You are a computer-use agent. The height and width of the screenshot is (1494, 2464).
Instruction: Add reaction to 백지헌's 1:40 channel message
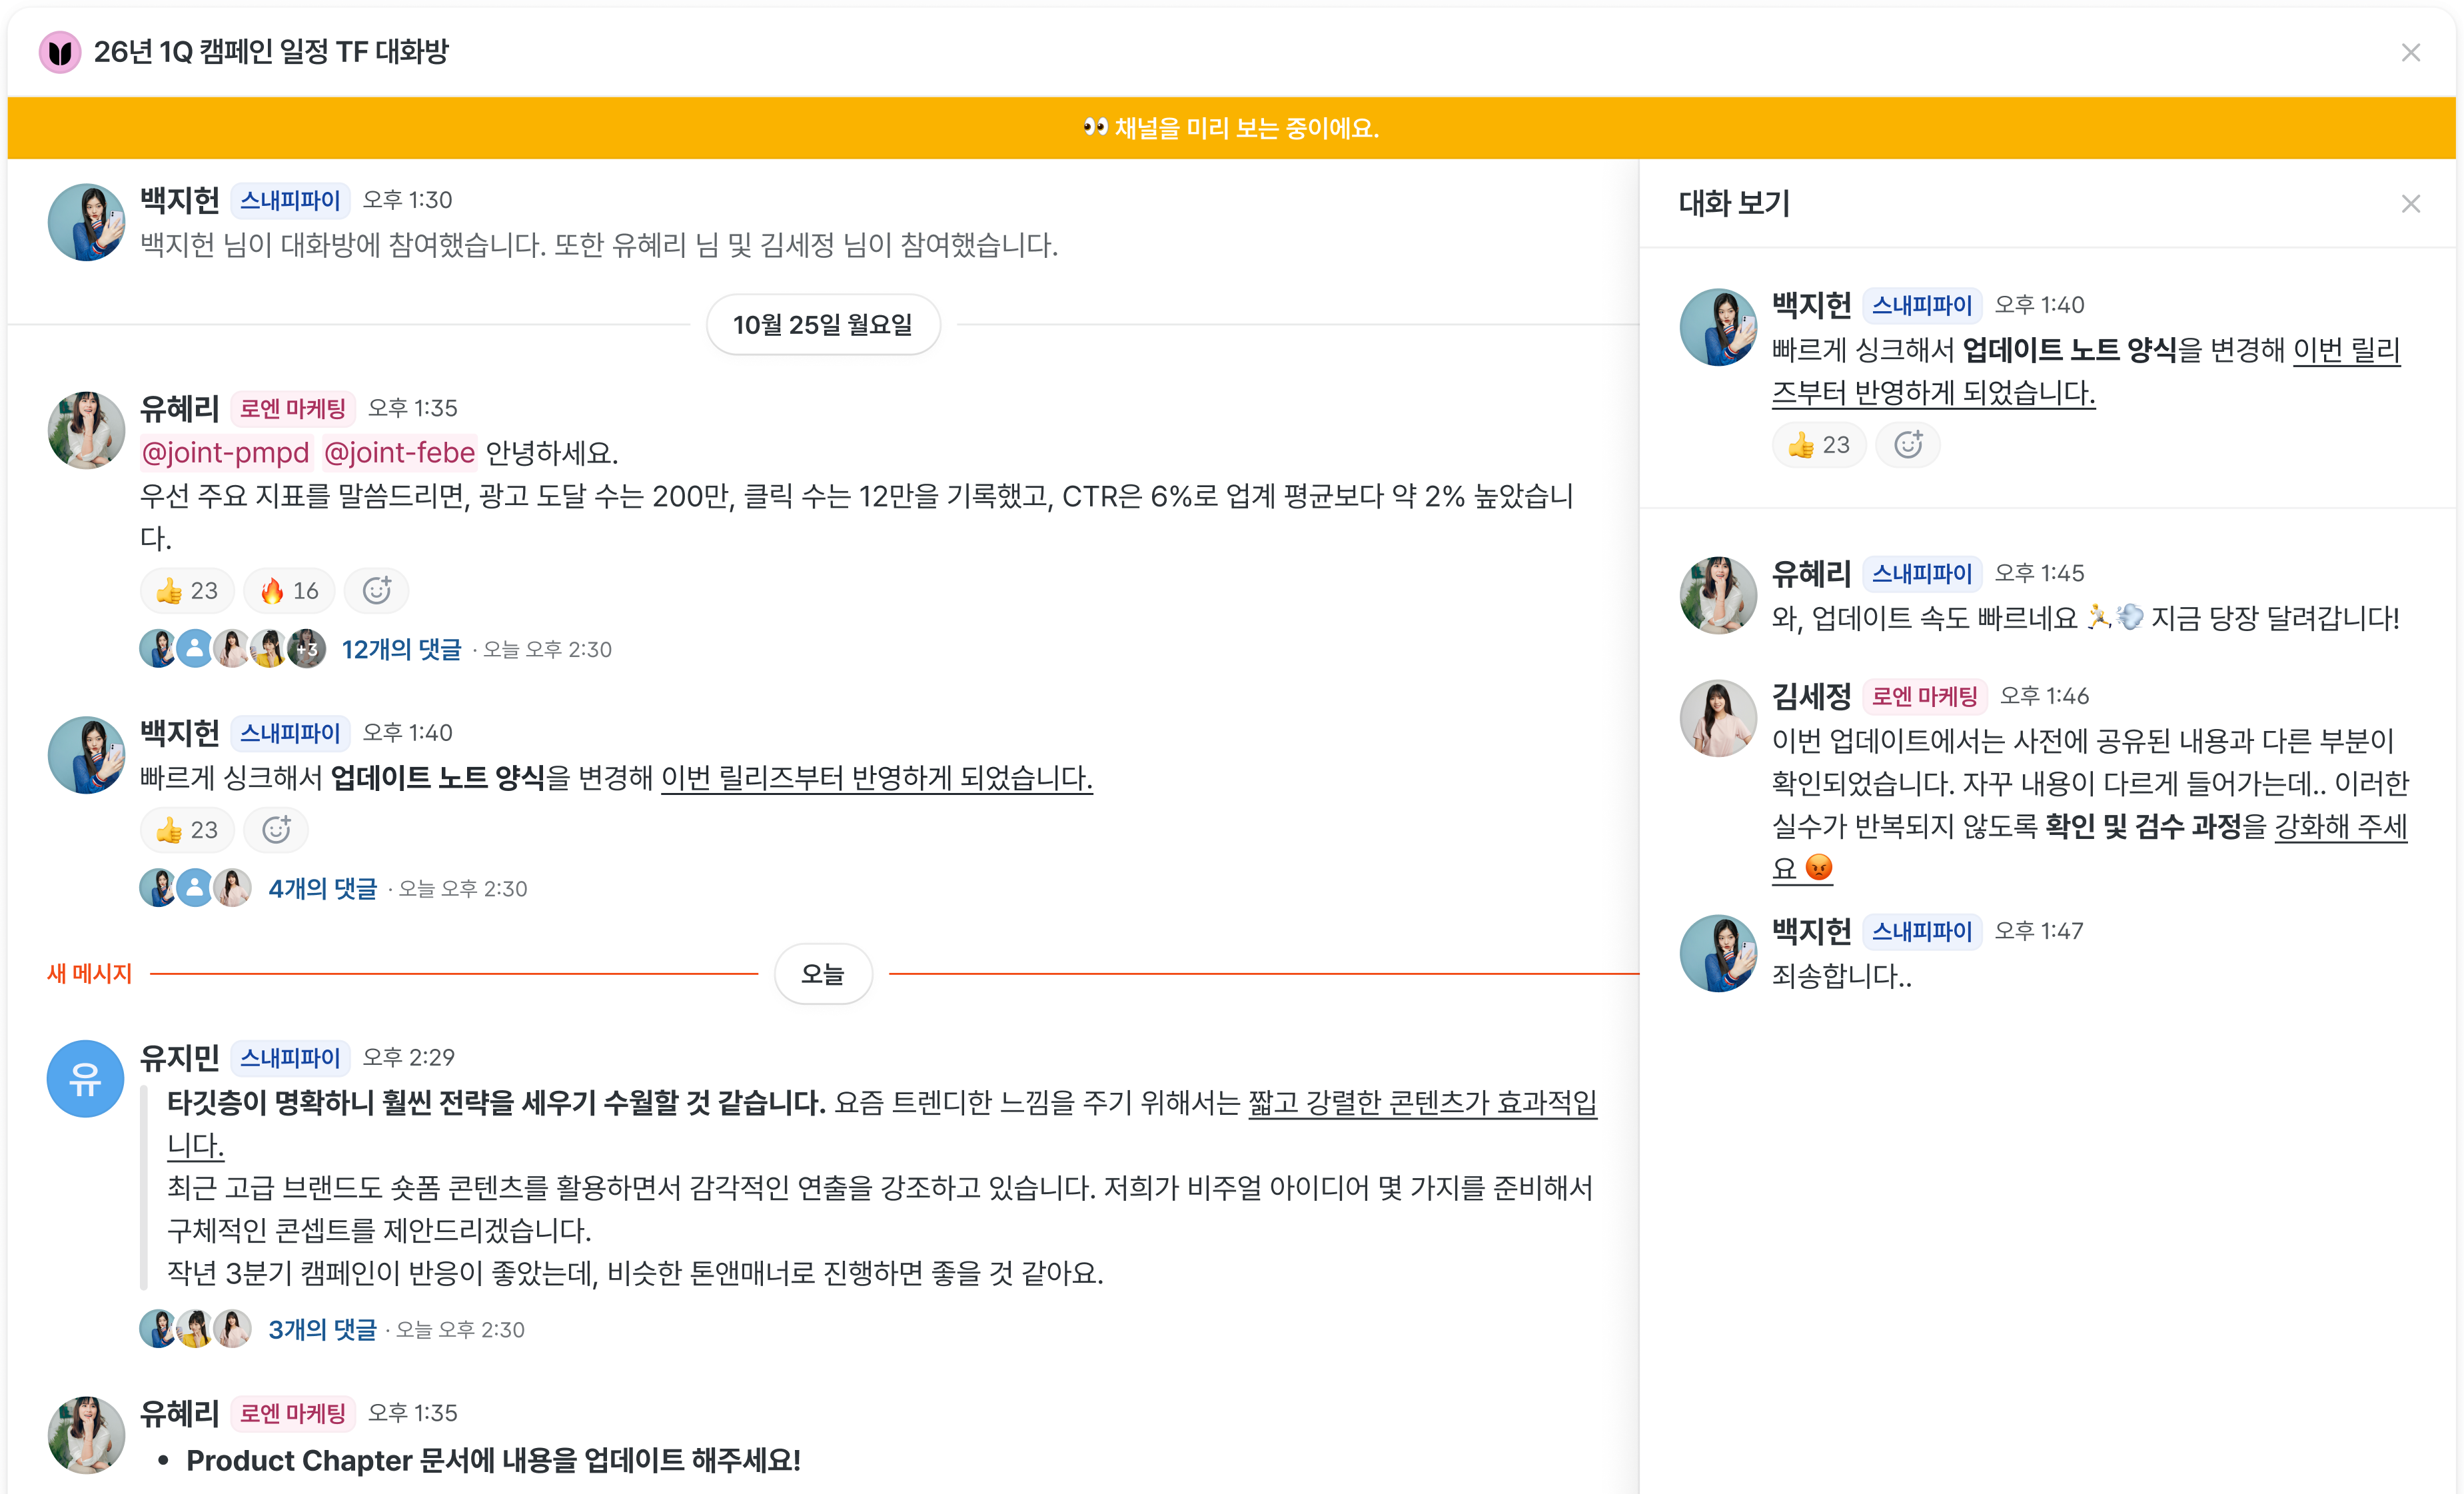tap(276, 830)
